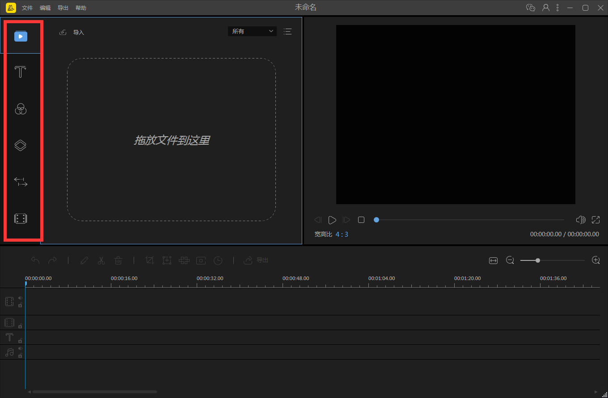Click the timeline zoom slider handle
Image resolution: width=608 pixels, height=398 pixels.
pos(538,260)
